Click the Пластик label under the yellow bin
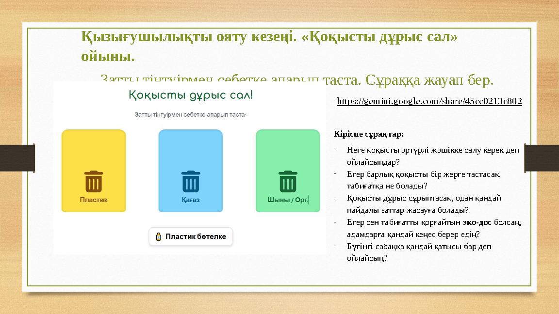 point(93,199)
